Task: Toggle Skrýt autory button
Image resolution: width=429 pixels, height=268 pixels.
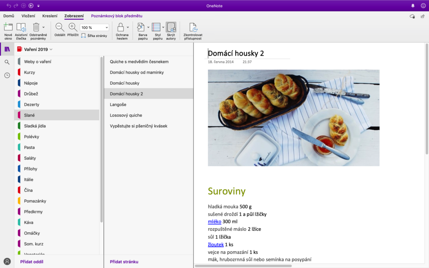Action: [x=171, y=28]
